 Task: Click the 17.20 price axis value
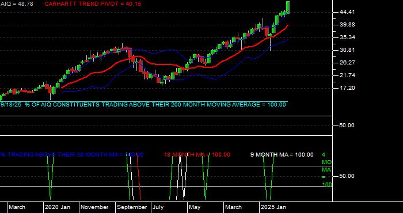[347, 88]
